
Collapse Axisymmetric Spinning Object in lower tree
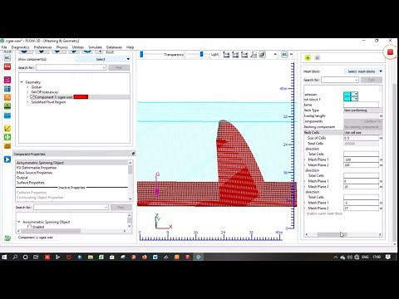click(19, 222)
